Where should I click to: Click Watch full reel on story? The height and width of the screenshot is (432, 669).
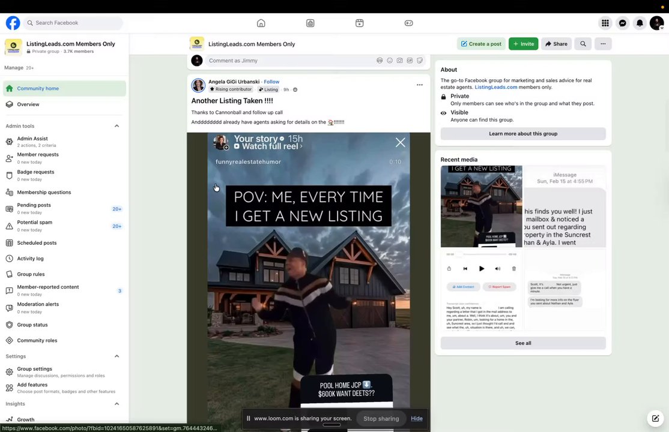(x=269, y=146)
